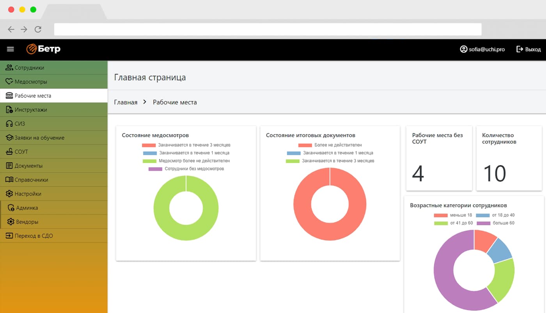The width and height of the screenshot is (546, 313).
Task: Click the Количество сотрудников card
Action: [x=509, y=158]
